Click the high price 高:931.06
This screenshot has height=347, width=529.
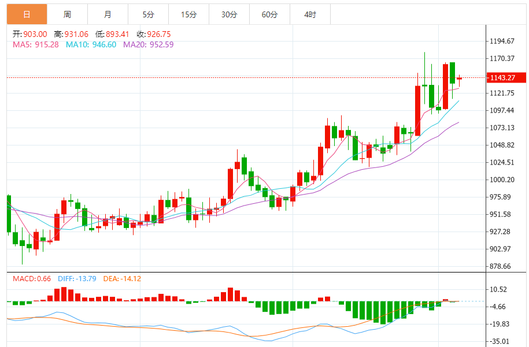click(71, 34)
